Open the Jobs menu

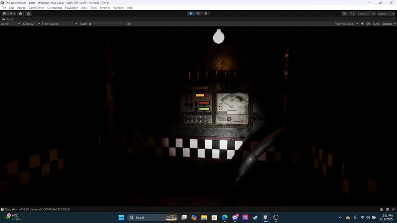84,8
